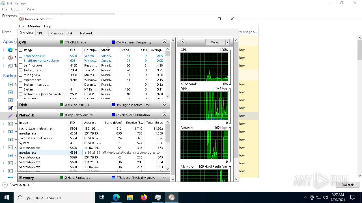Click the clock showing 9:27 AM
The image size is (362, 203).
pyautogui.click(x=338, y=195)
